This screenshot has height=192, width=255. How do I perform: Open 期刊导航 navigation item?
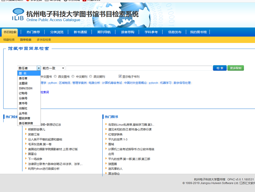tap(104, 32)
